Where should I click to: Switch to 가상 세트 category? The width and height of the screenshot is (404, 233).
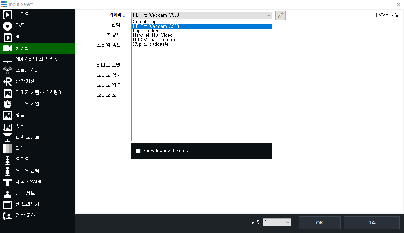click(37, 194)
